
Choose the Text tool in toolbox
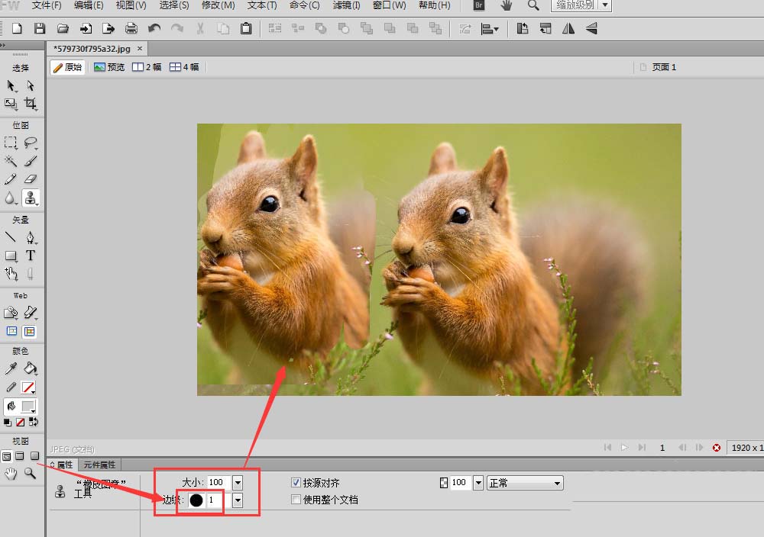pos(31,256)
